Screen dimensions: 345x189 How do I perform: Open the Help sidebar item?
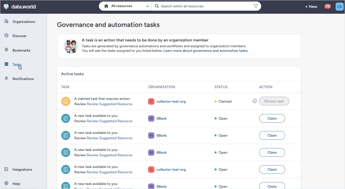click(16, 184)
